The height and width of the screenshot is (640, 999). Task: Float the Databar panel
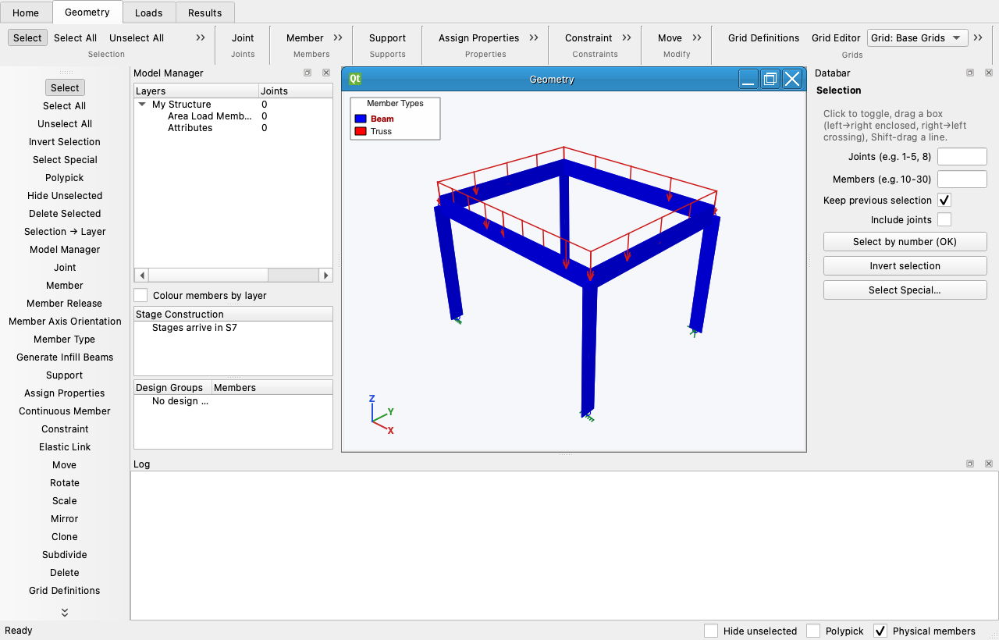(970, 73)
